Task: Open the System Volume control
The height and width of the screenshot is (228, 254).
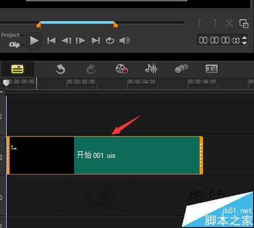Action: pos(124,41)
